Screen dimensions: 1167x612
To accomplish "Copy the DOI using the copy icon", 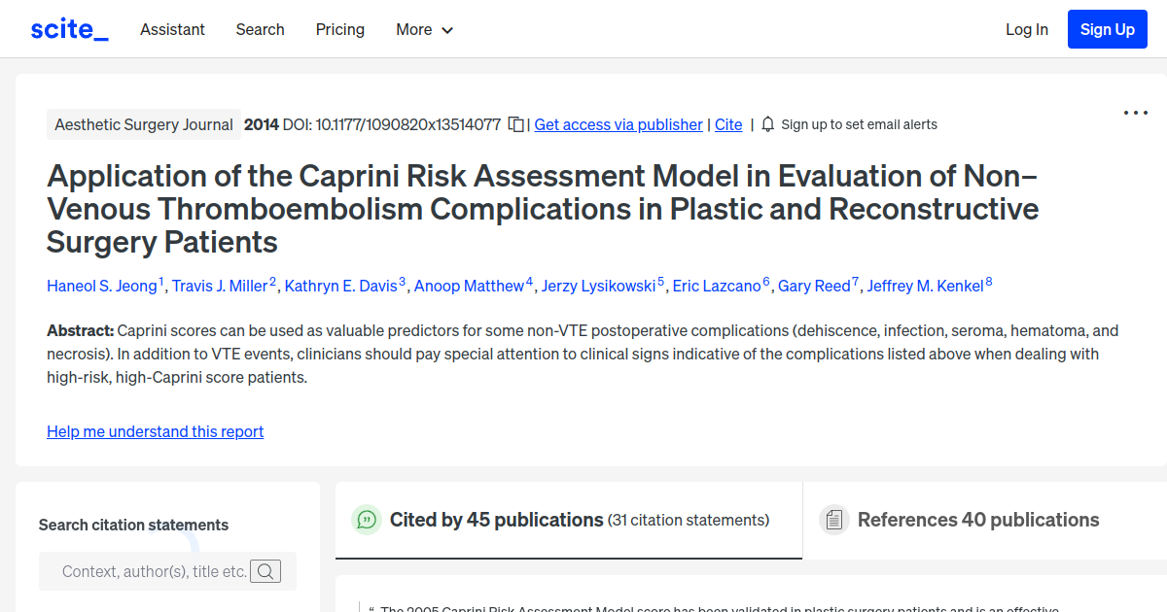I will tap(515, 123).
